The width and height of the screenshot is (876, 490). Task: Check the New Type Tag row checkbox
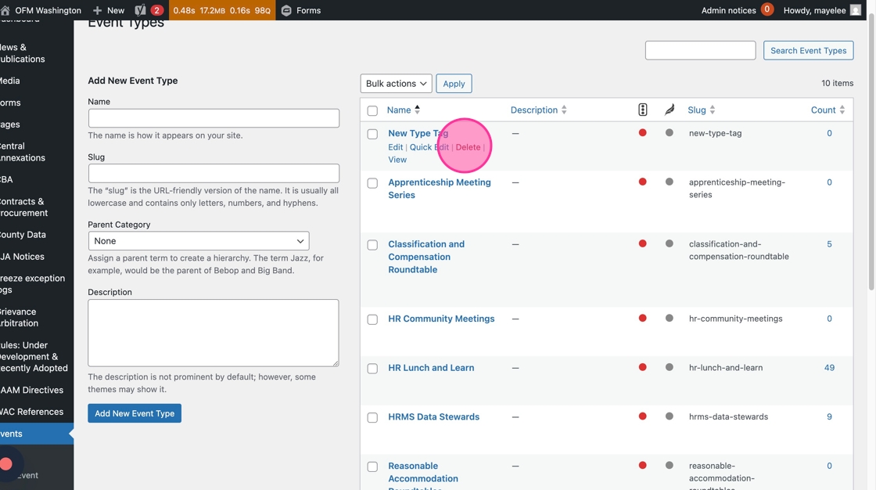[x=372, y=135]
